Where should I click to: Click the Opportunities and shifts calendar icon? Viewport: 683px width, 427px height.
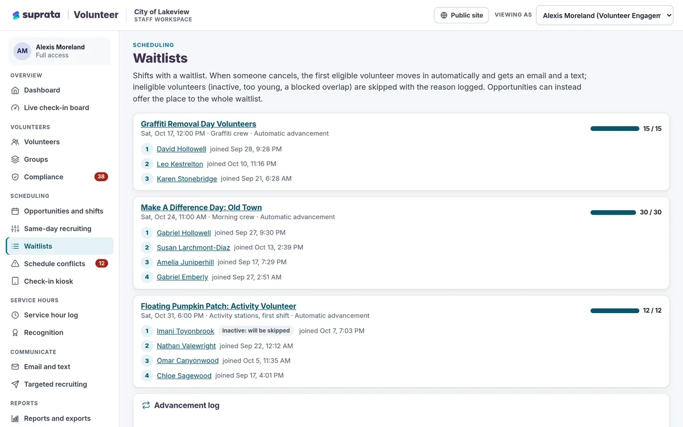[15, 211]
